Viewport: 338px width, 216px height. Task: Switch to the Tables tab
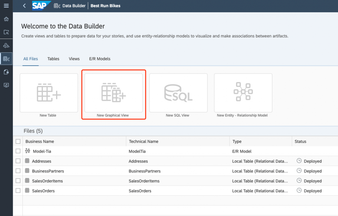point(53,59)
